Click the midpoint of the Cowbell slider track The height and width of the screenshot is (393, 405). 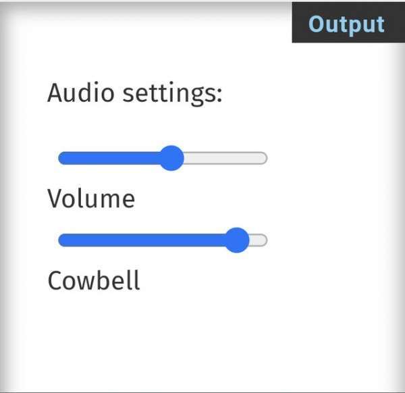point(163,240)
